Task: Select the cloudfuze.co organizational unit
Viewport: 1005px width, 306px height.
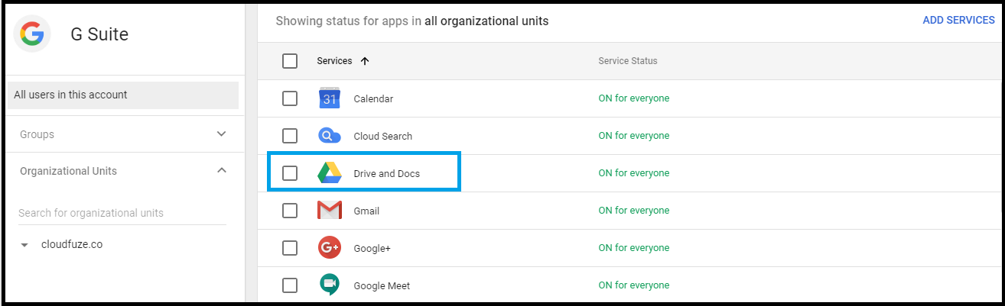Action: pyautogui.click(x=72, y=245)
